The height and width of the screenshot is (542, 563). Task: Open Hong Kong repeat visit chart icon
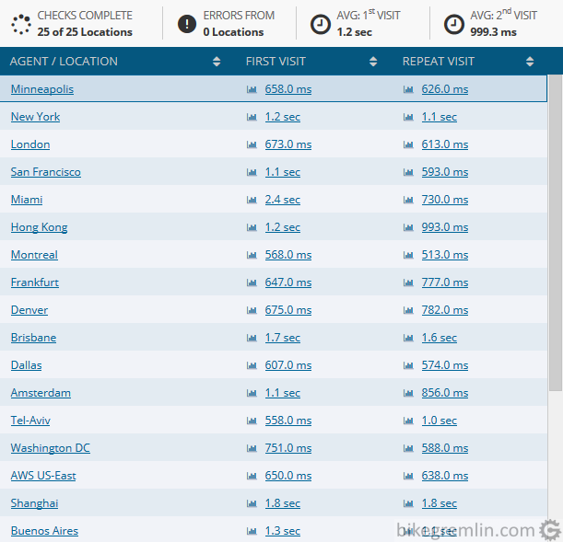408,227
